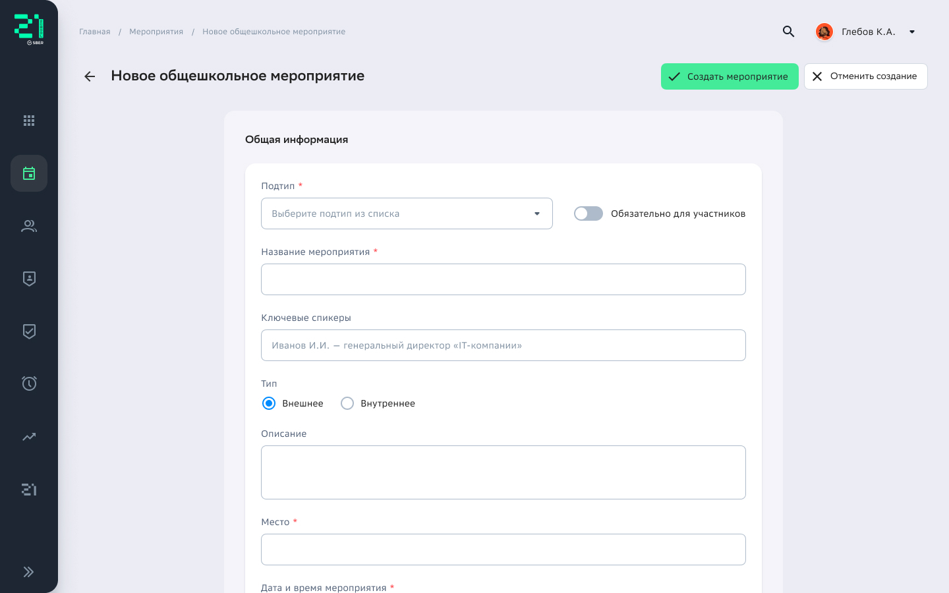Open the trending chart sidebar icon
949x593 pixels.
29,437
